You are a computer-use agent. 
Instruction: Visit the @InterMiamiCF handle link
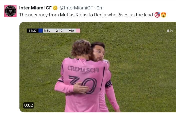click(x=76, y=8)
